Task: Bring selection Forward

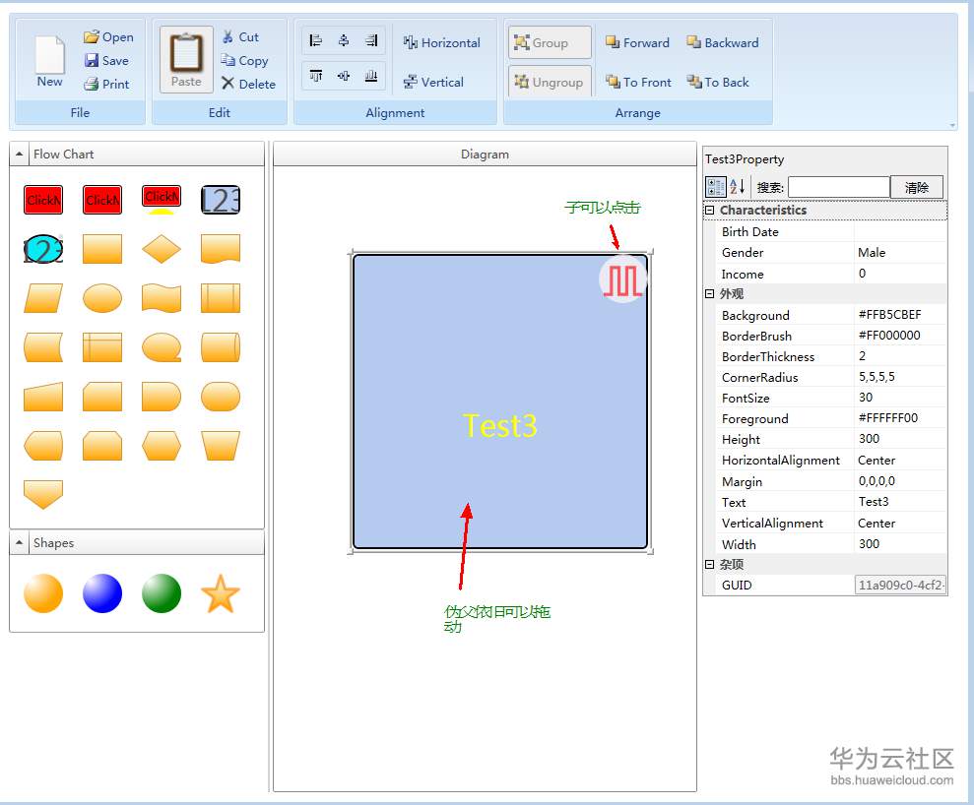Action: coord(638,43)
